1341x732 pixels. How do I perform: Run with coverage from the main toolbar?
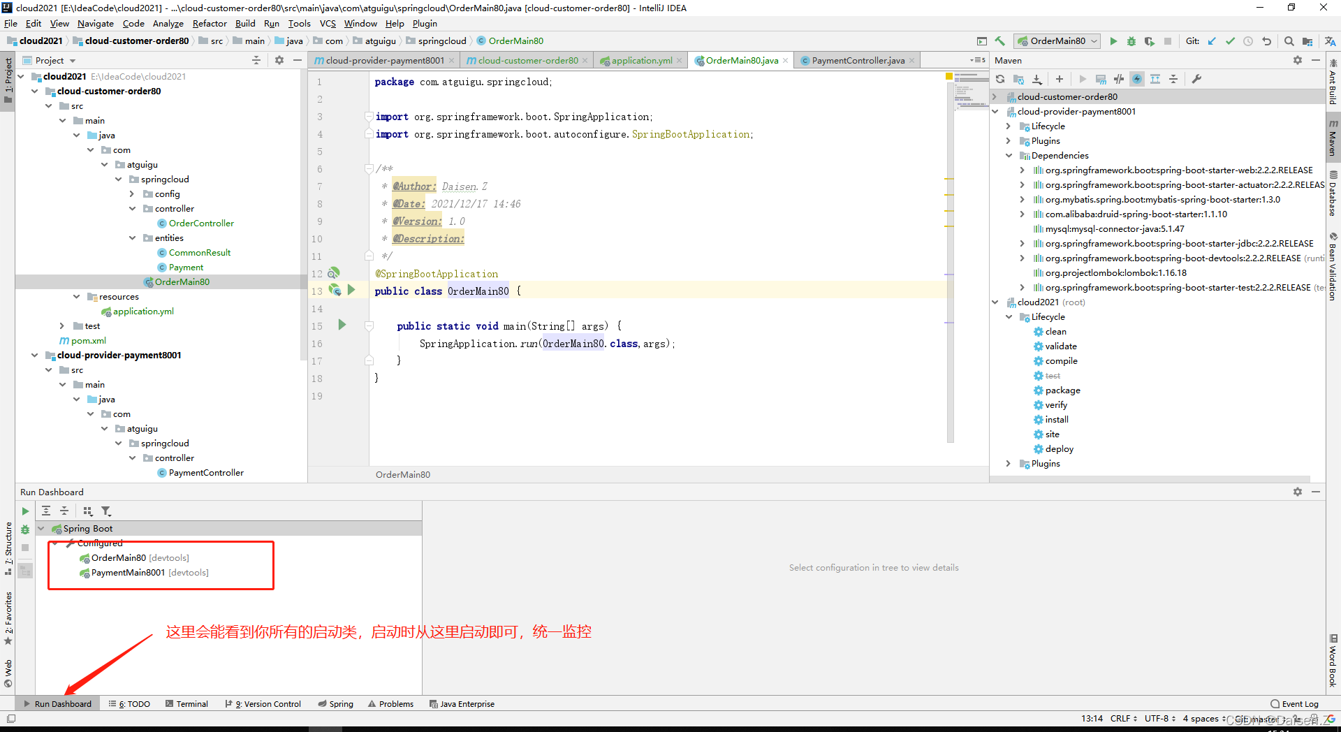coord(1150,41)
